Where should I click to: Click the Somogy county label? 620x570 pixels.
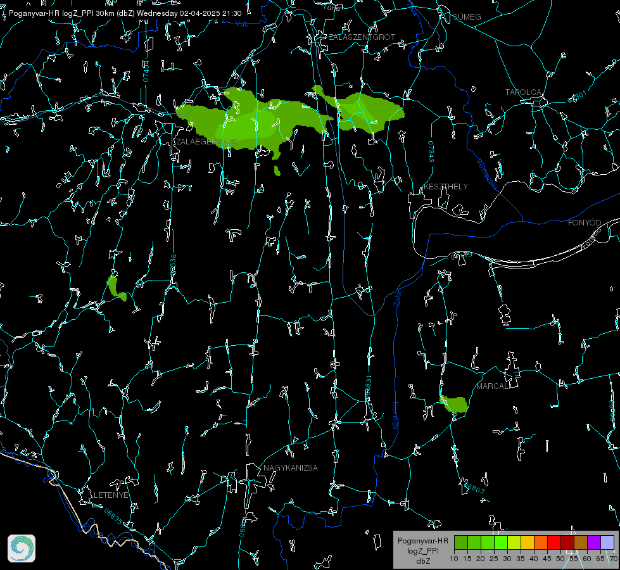[395, 416]
